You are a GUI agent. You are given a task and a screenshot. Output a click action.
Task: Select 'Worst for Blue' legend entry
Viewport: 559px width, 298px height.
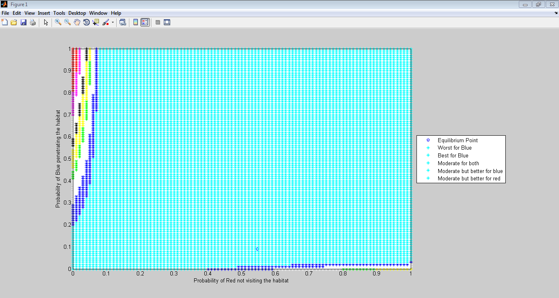click(x=455, y=148)
